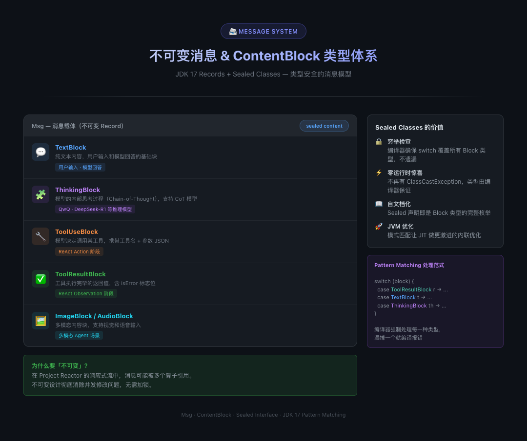This screenshot has width=527, height=441.
Task: Click the ClassCastException description text
Action: (439, 186)
